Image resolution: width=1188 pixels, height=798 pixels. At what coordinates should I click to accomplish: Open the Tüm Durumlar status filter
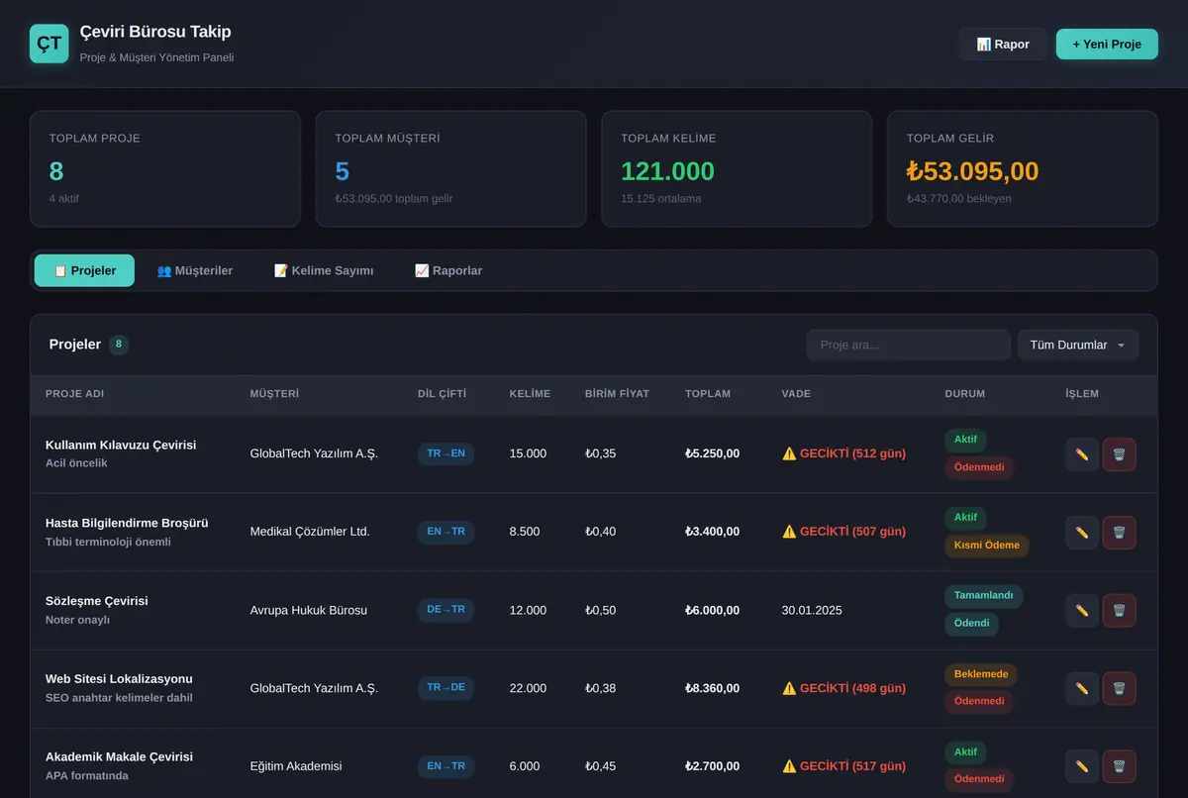click(x=1078, y=345)
